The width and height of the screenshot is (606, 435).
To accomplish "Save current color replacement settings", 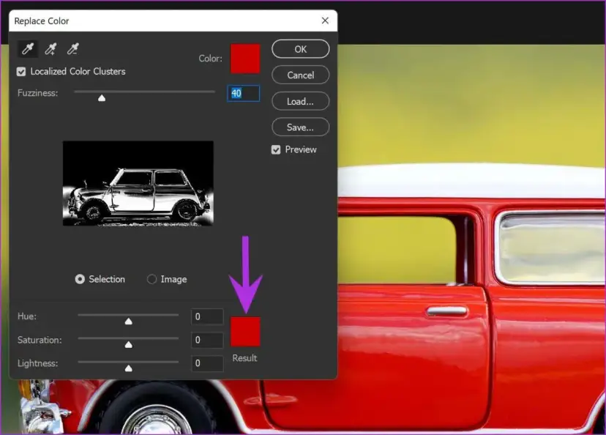I will click(300, 127).
